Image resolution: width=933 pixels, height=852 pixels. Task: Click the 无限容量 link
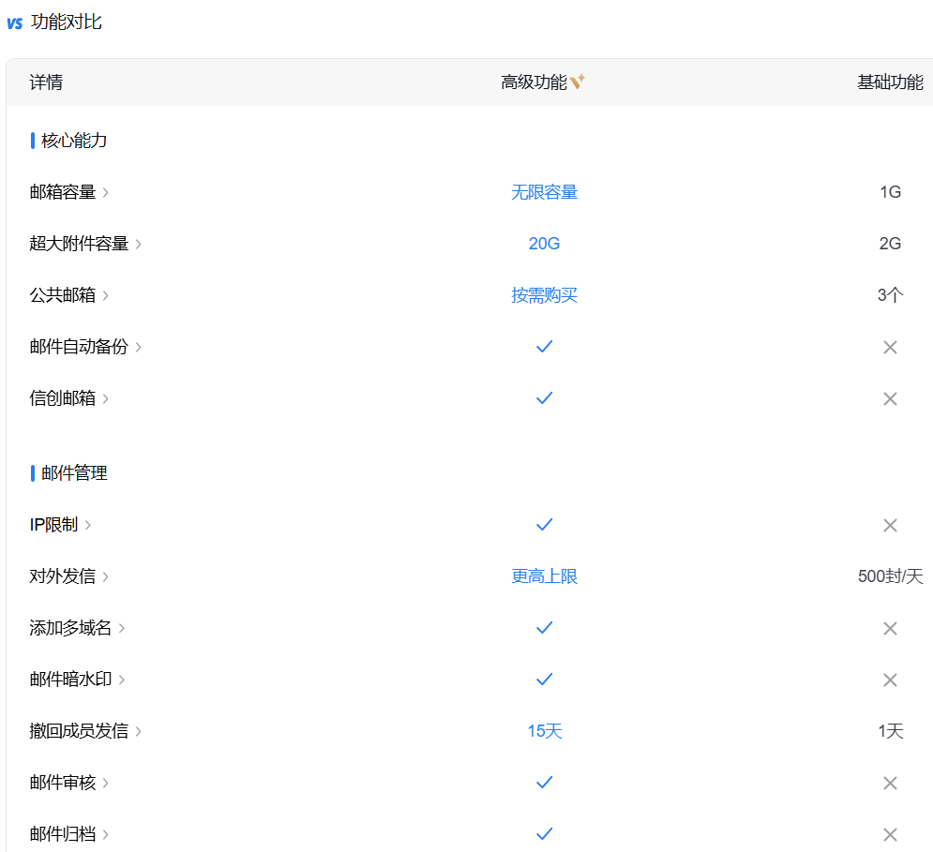(x=544, y=192)
